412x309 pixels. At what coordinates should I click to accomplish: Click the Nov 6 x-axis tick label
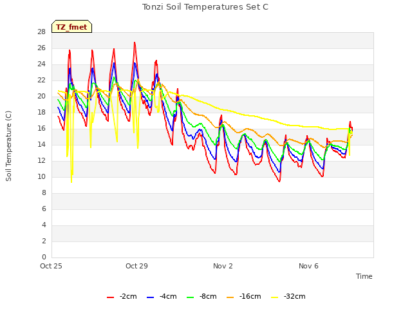[308, 266]
